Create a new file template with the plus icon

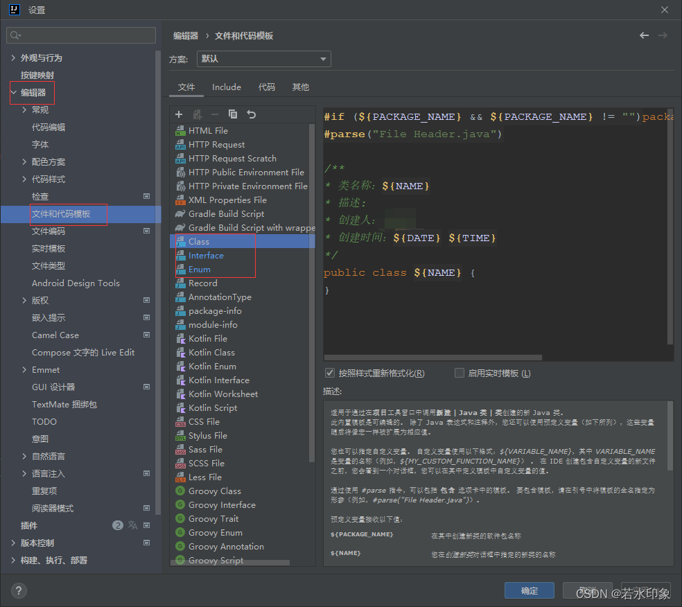coord(180,114)
